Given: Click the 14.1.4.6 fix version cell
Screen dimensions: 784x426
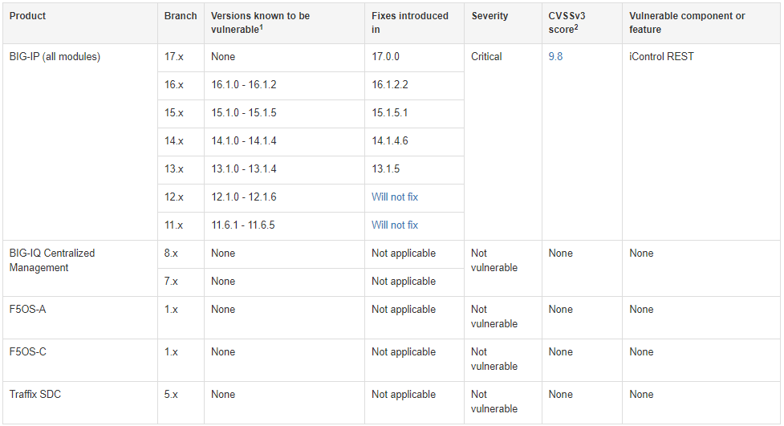Looking at the screenshot, I should (x=390, y=141).
